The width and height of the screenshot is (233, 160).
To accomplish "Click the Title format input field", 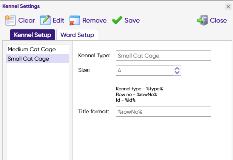I will [x=163, y=112].
